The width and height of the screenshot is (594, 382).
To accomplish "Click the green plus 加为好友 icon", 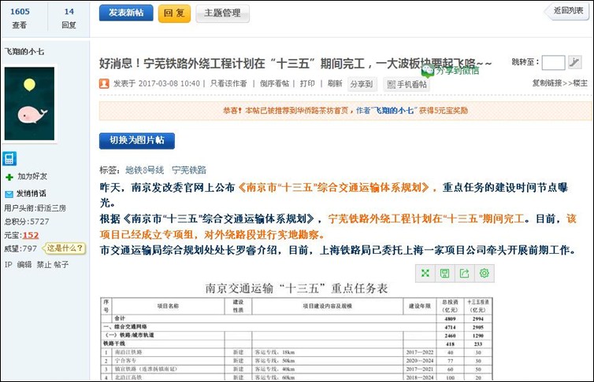I will point(9,176).
